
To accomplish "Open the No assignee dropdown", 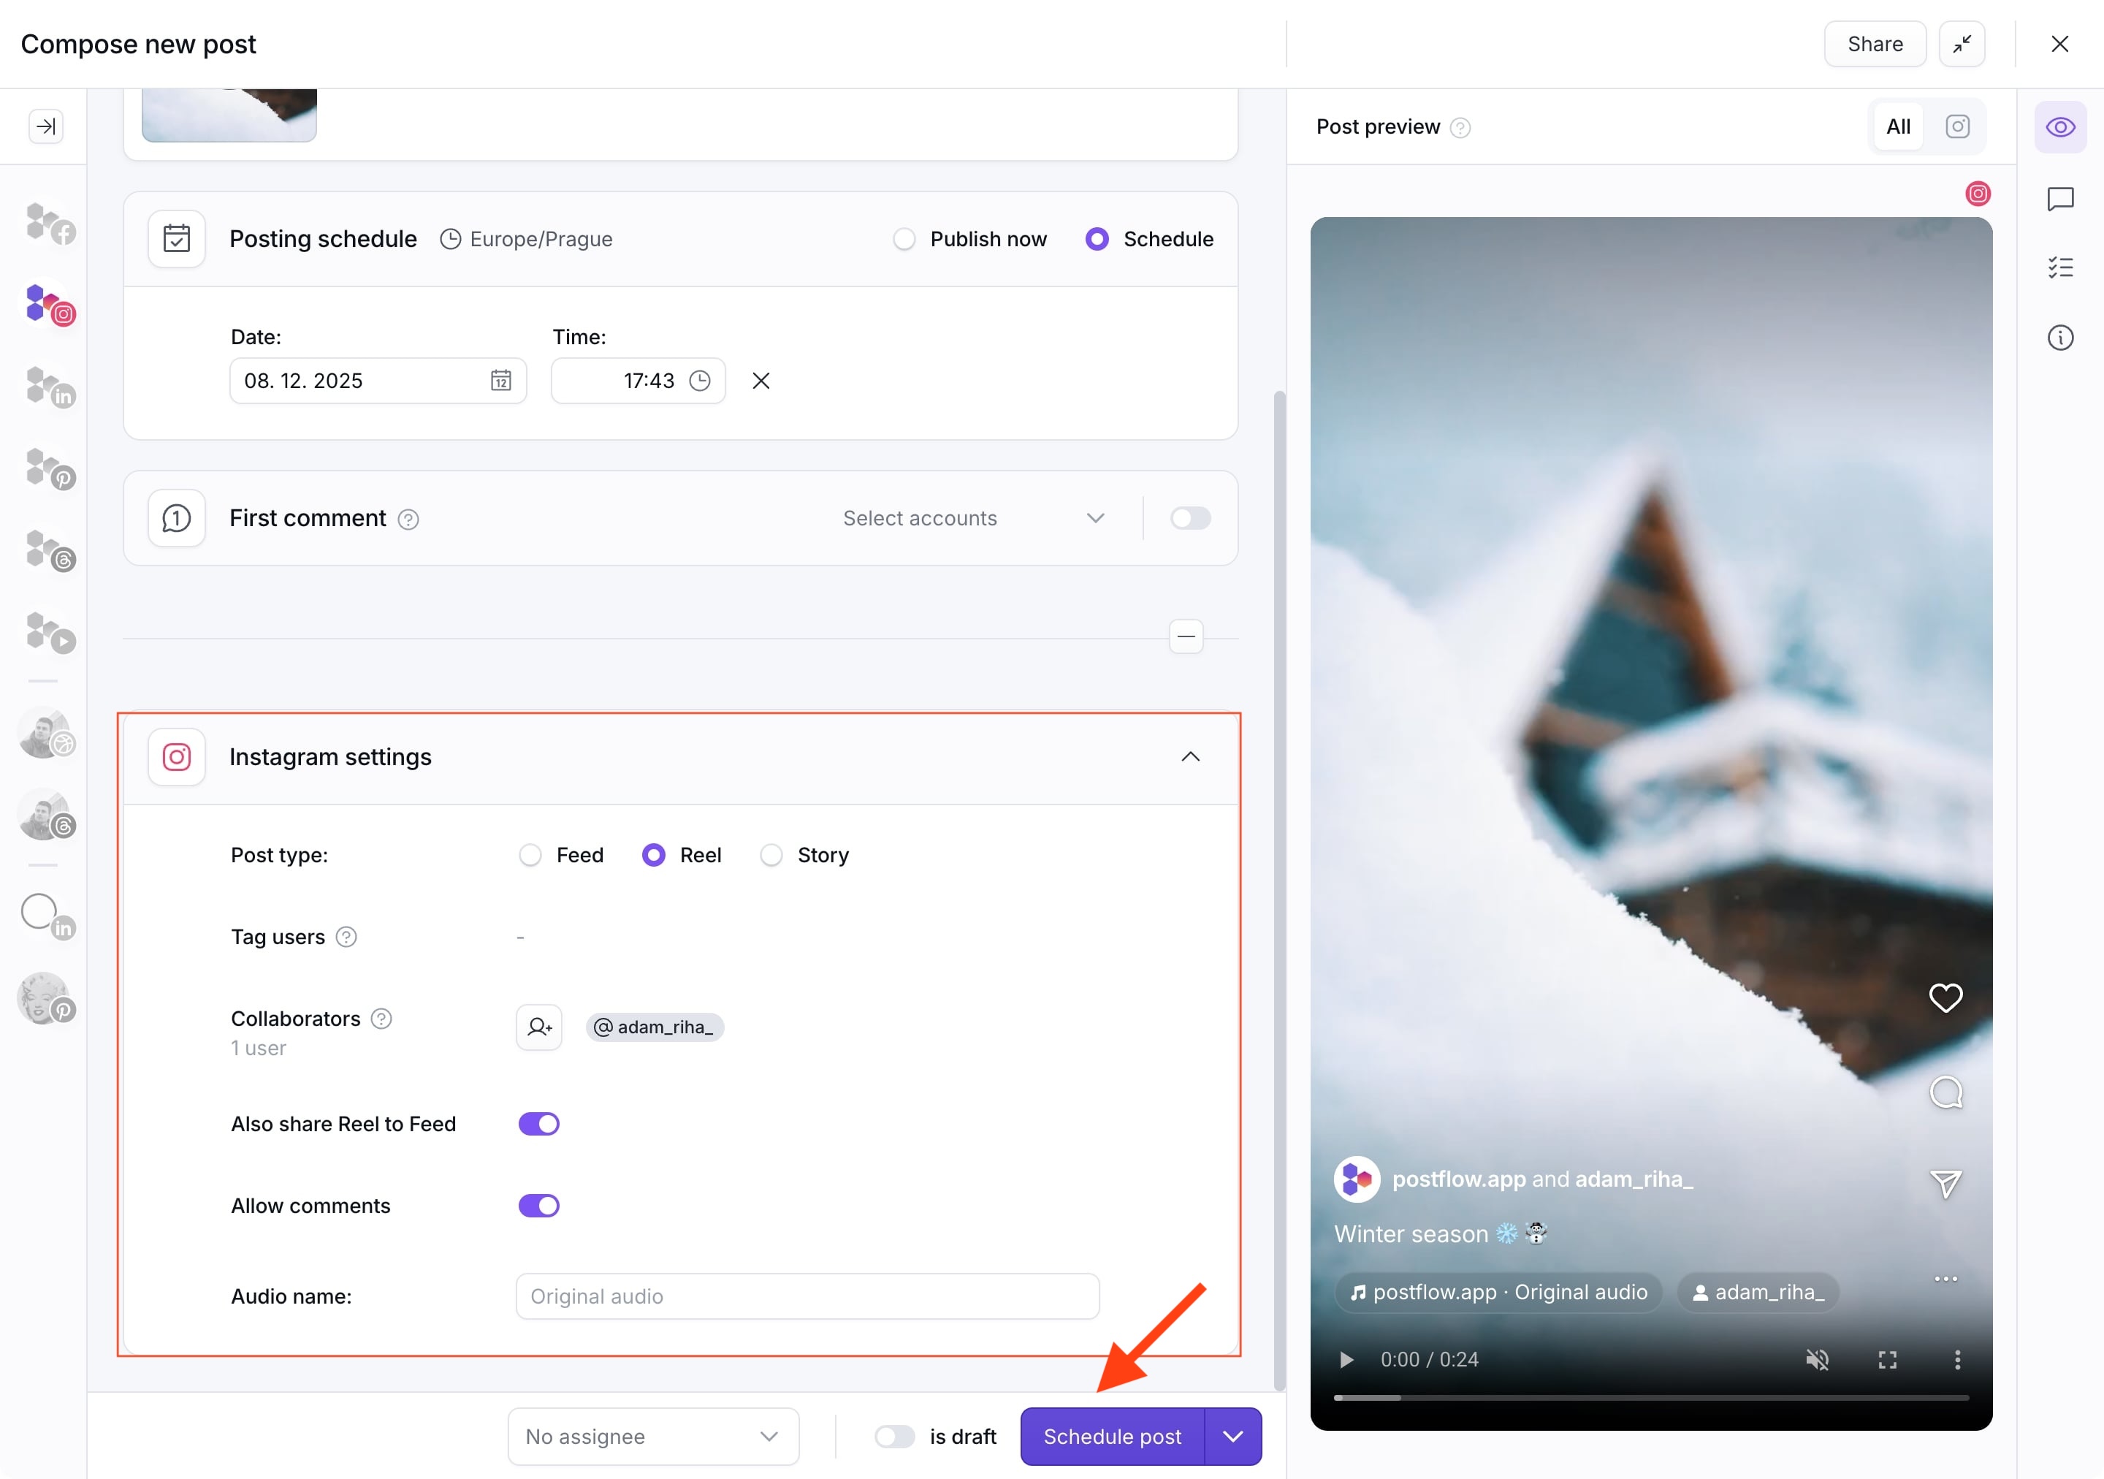I will [652, 1436].
